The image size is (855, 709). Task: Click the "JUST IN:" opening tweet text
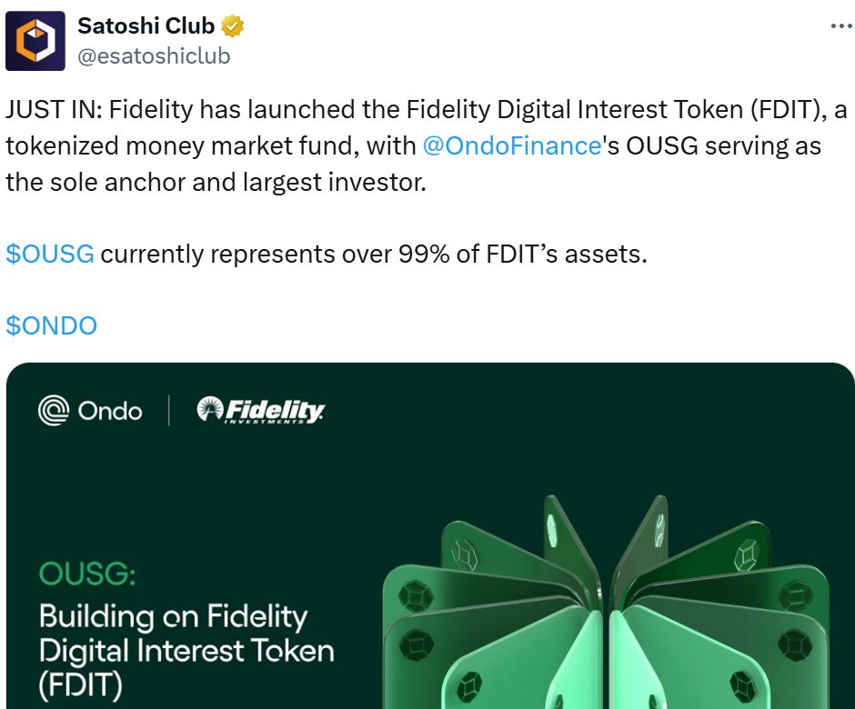click(x=55, y=111)
